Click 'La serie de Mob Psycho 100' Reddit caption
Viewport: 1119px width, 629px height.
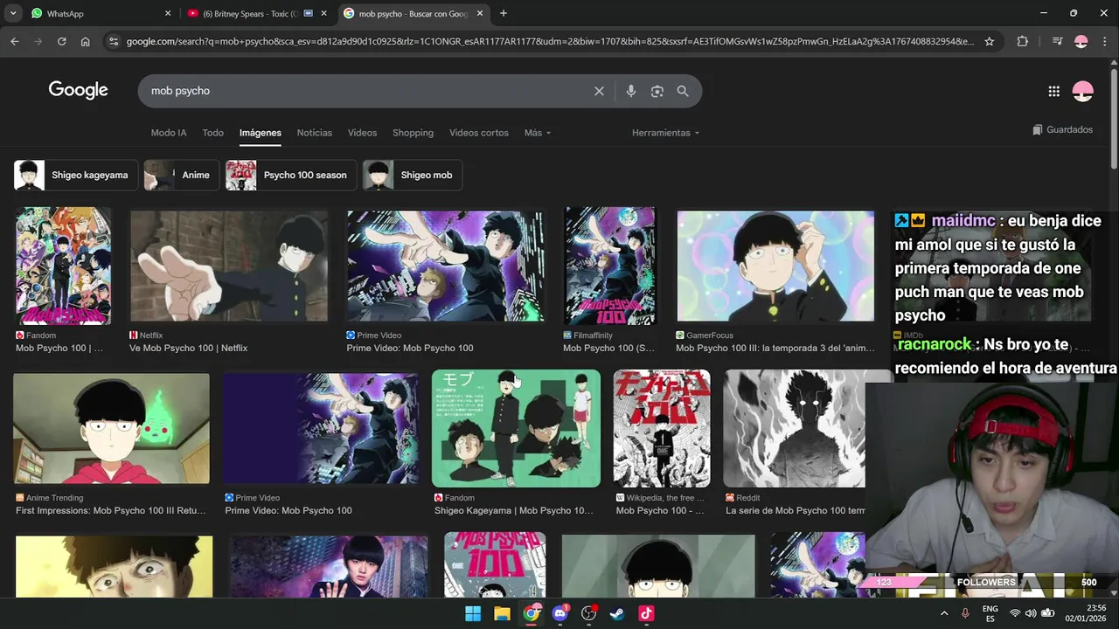pyautogui.click(x=796, y=510)
